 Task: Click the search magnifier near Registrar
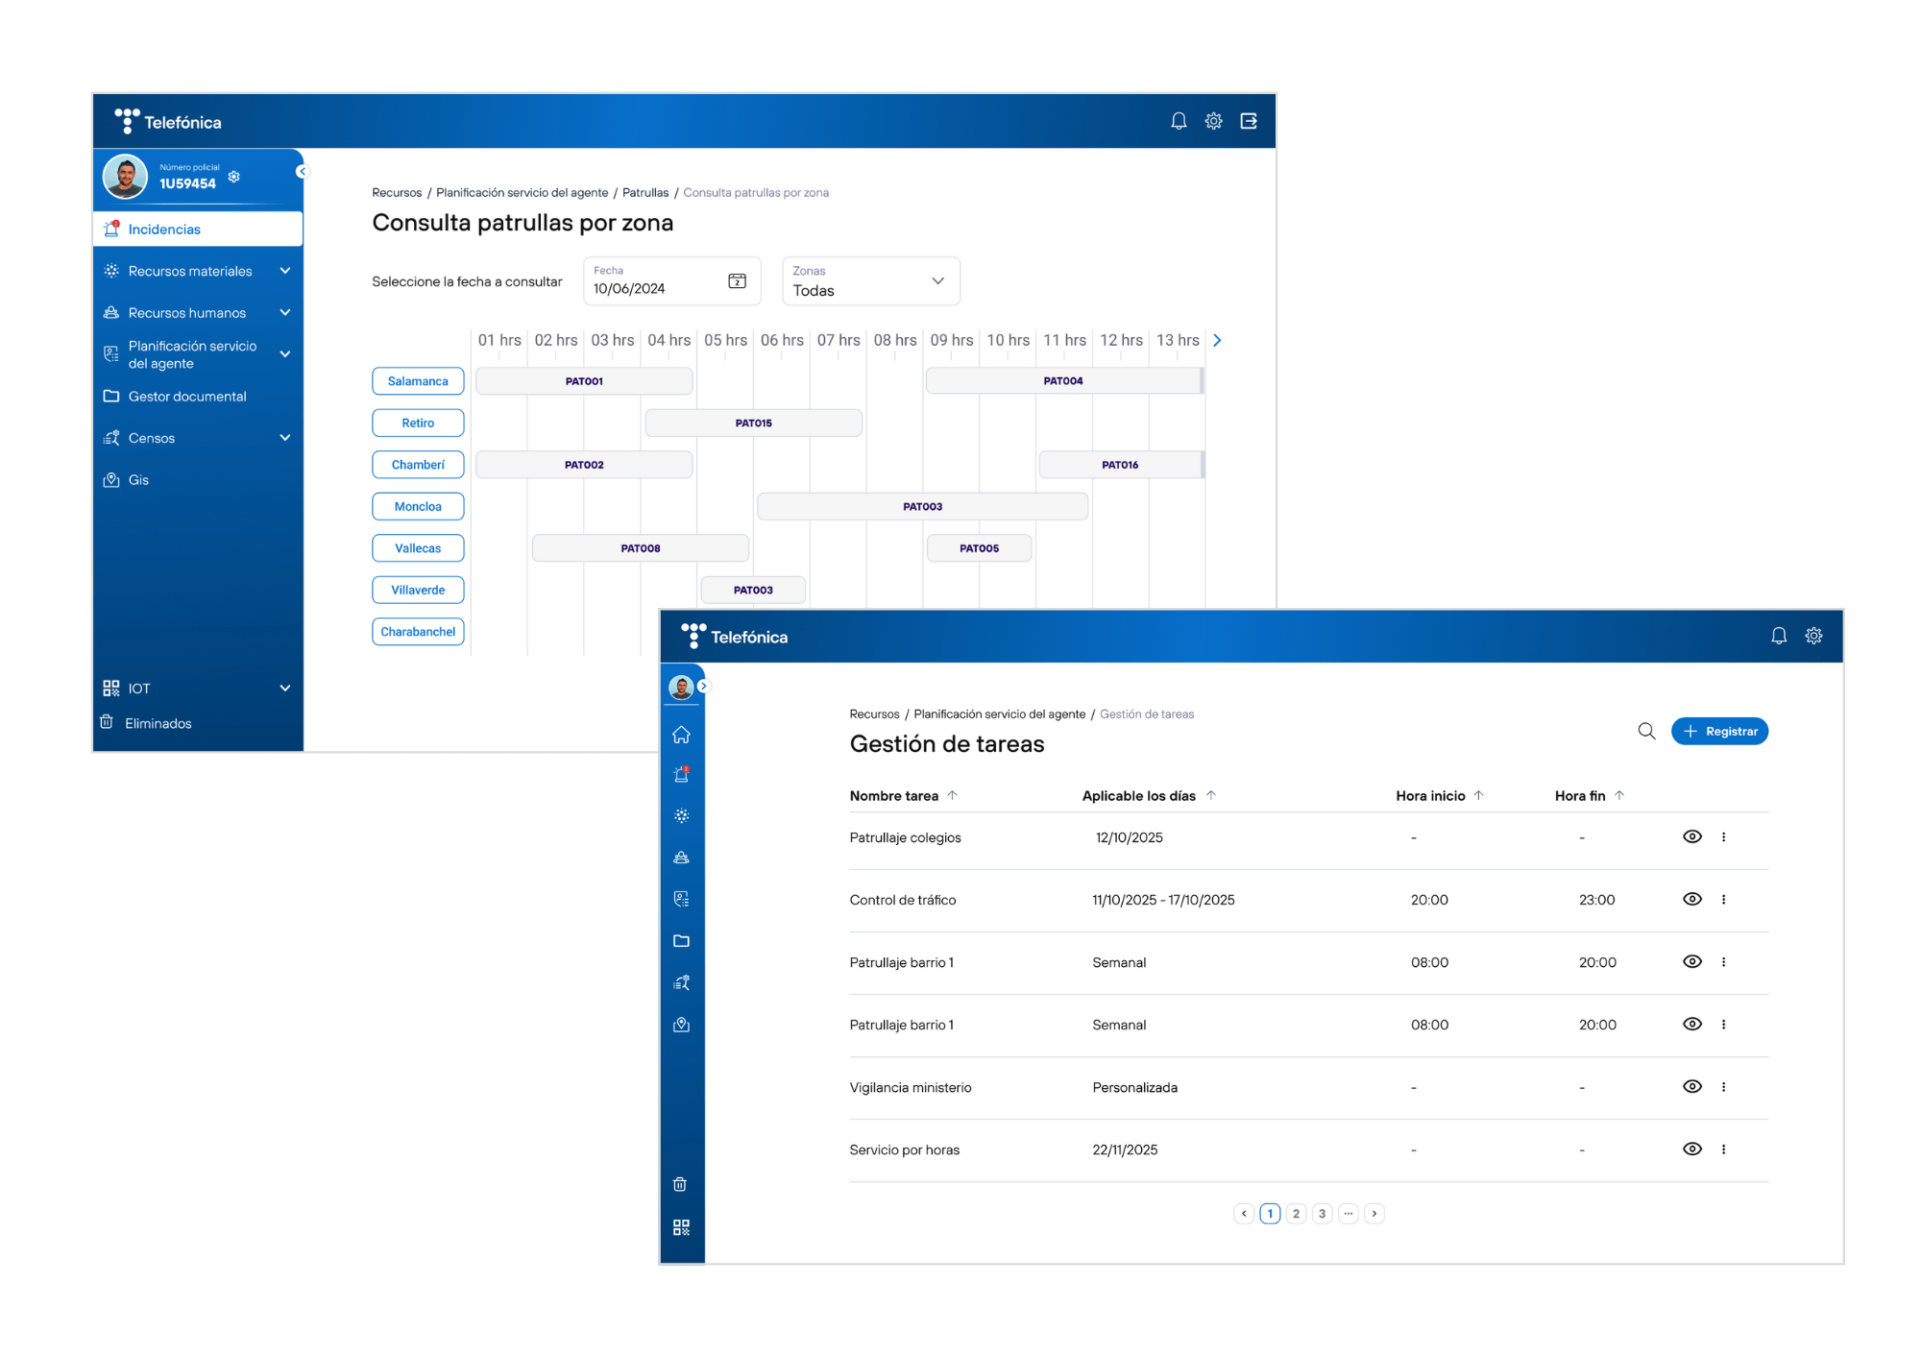(1646, 731)
